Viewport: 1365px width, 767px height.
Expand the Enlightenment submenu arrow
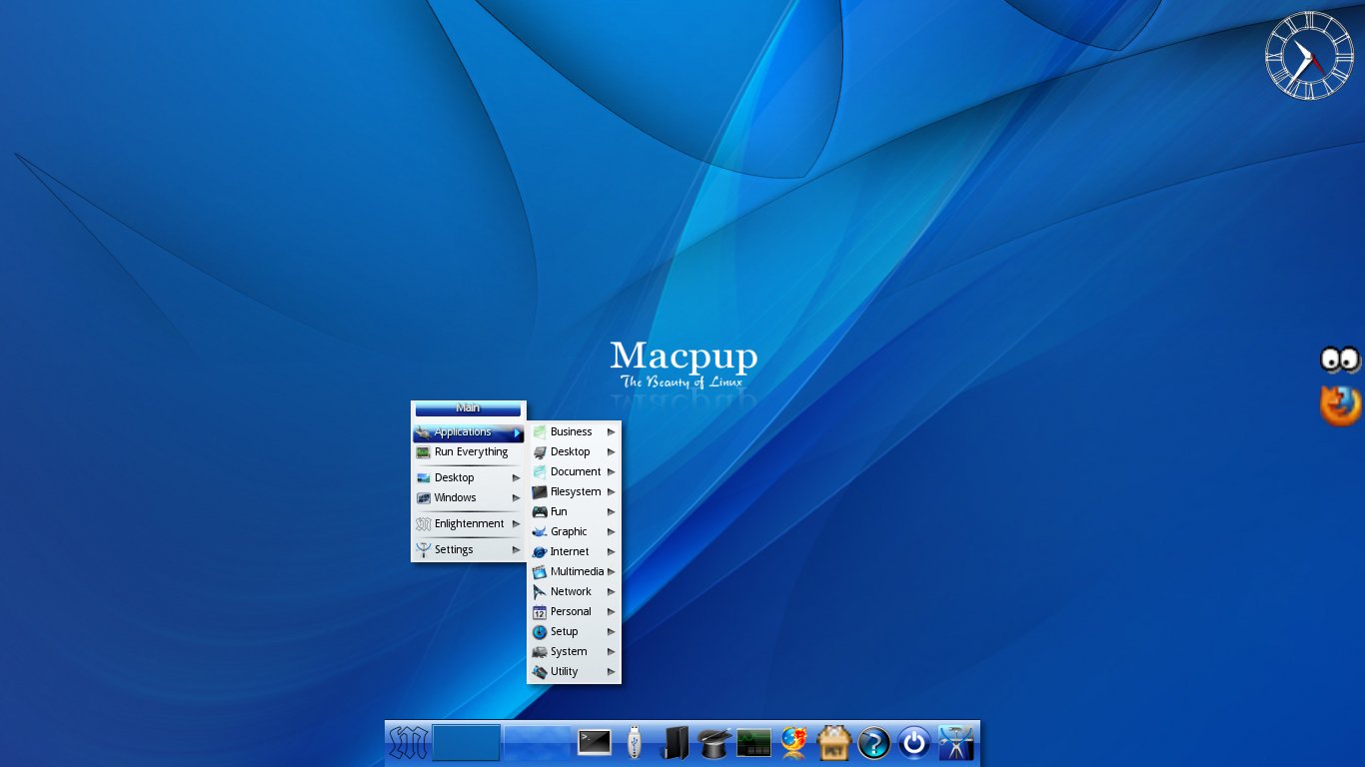(517, 524)
